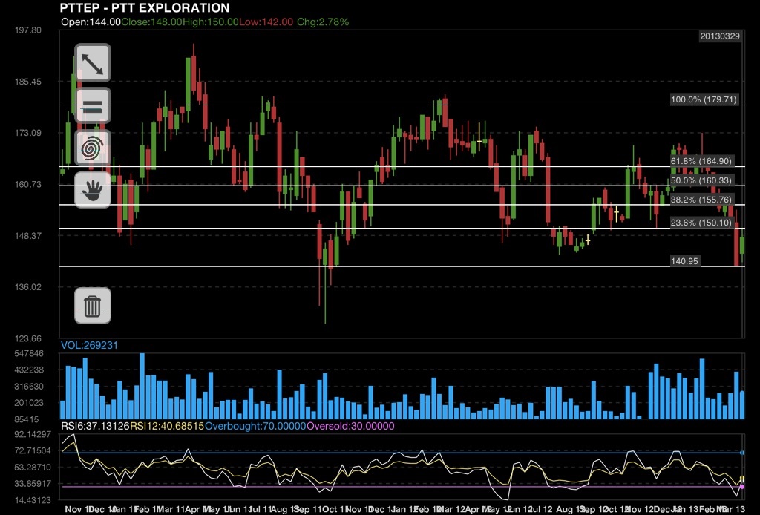760x515 pixels.
Task: Select the parallel horizontal lines tool
Action: tap(93, 105)
